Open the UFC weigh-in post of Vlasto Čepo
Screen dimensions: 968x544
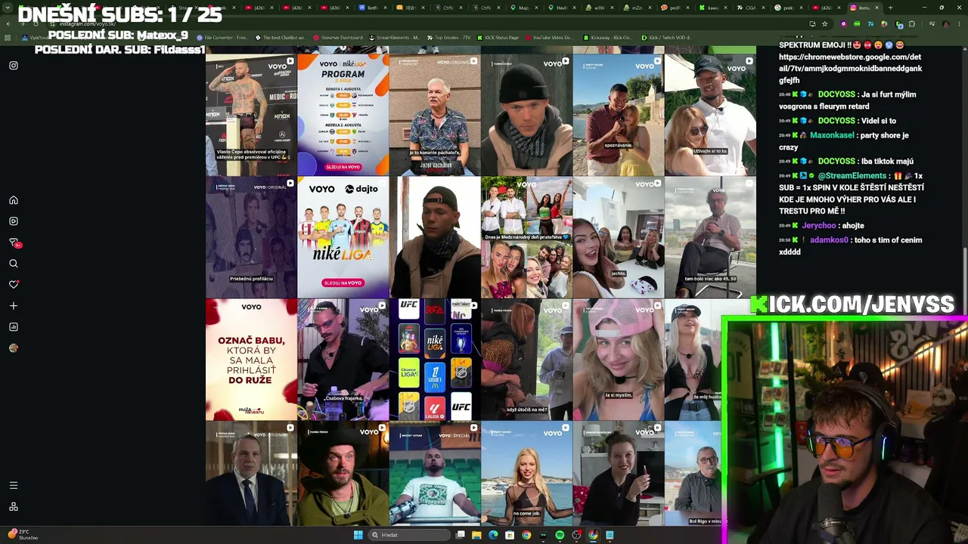pyautogui.click(x=251, y=114)
